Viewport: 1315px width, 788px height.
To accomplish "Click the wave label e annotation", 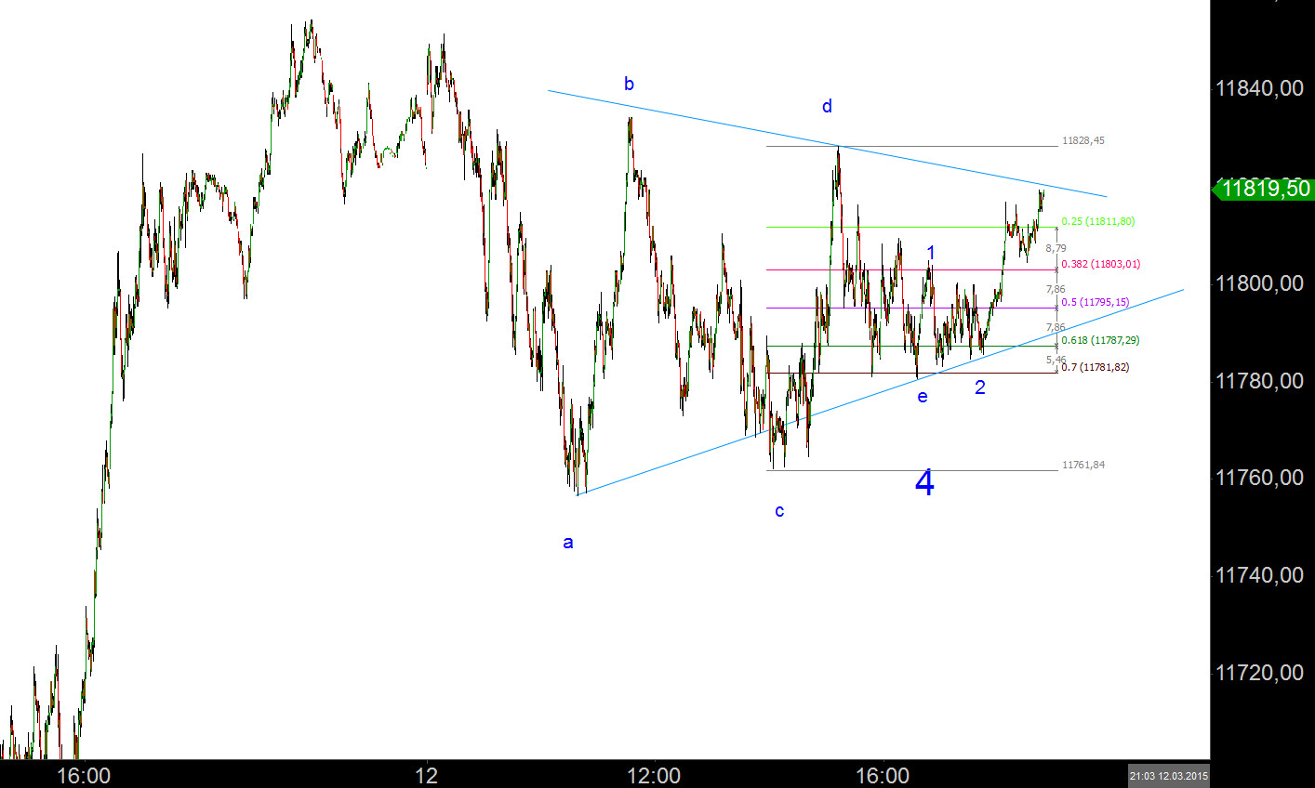I will coord(922,397).
